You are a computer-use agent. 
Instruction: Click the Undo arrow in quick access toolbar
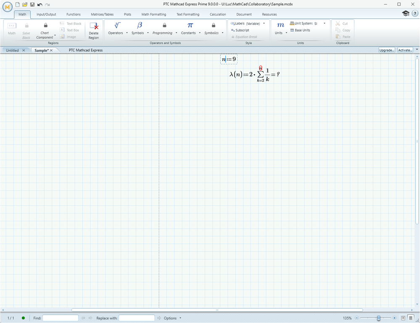pyautogui.click(x=40, y=4)
